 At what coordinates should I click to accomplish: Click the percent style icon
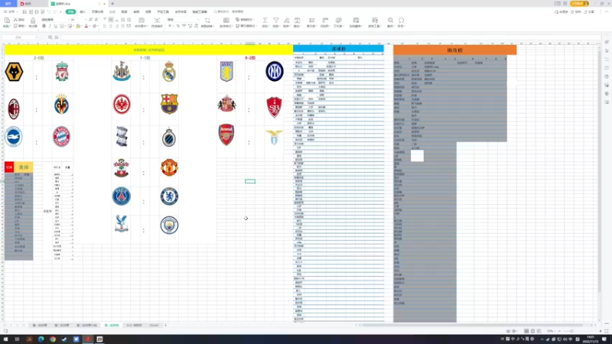[177, 26]
